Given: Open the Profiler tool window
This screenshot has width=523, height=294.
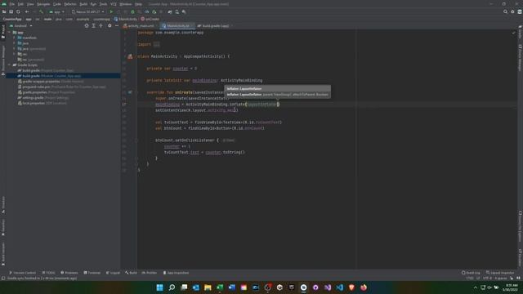Looking at the screenshot, I should [x=149, y=273].
